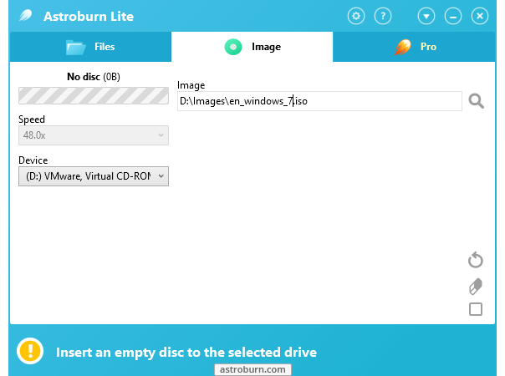Click the 'Insert an empty disc' message
The height and width of the screenshot is (376, 505).
(x=186, y=353)
